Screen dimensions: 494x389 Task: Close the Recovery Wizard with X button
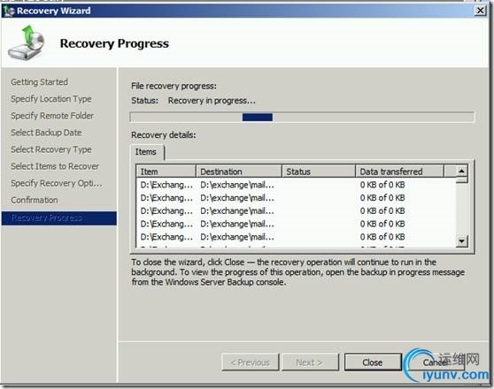pos(480,11)
